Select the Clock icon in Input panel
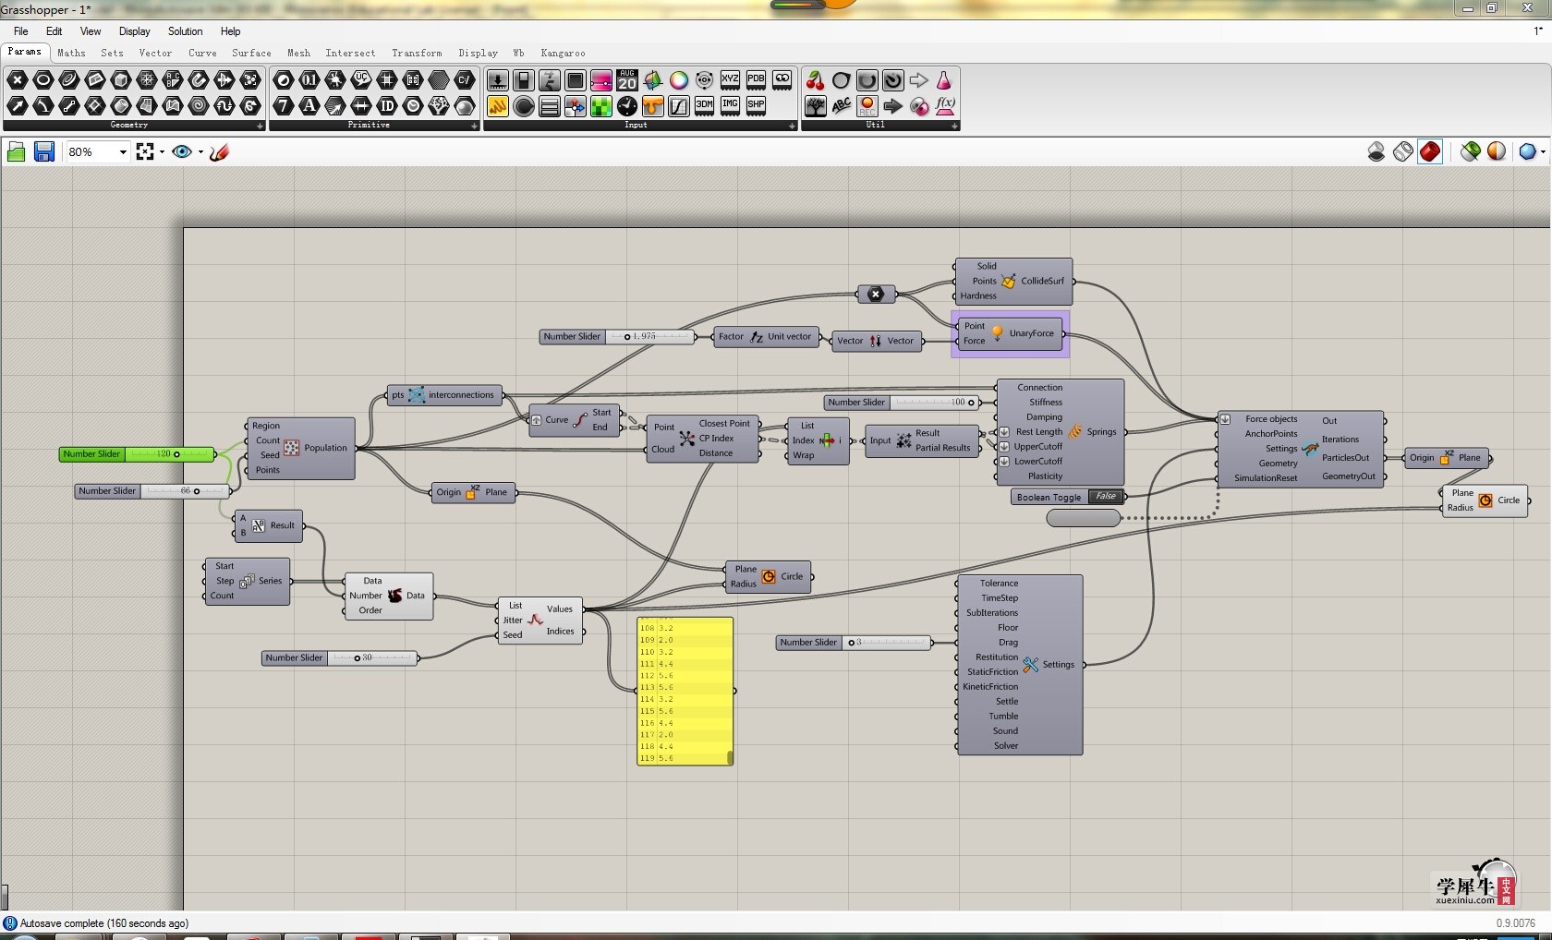 [x=627, y=106]
